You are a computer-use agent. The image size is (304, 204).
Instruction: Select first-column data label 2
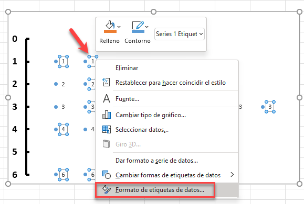point(63,84)
